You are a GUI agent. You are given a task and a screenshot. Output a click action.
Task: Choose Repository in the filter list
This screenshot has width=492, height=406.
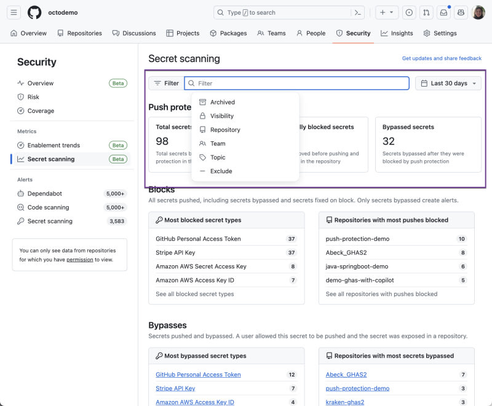click(x=225, y=130)
